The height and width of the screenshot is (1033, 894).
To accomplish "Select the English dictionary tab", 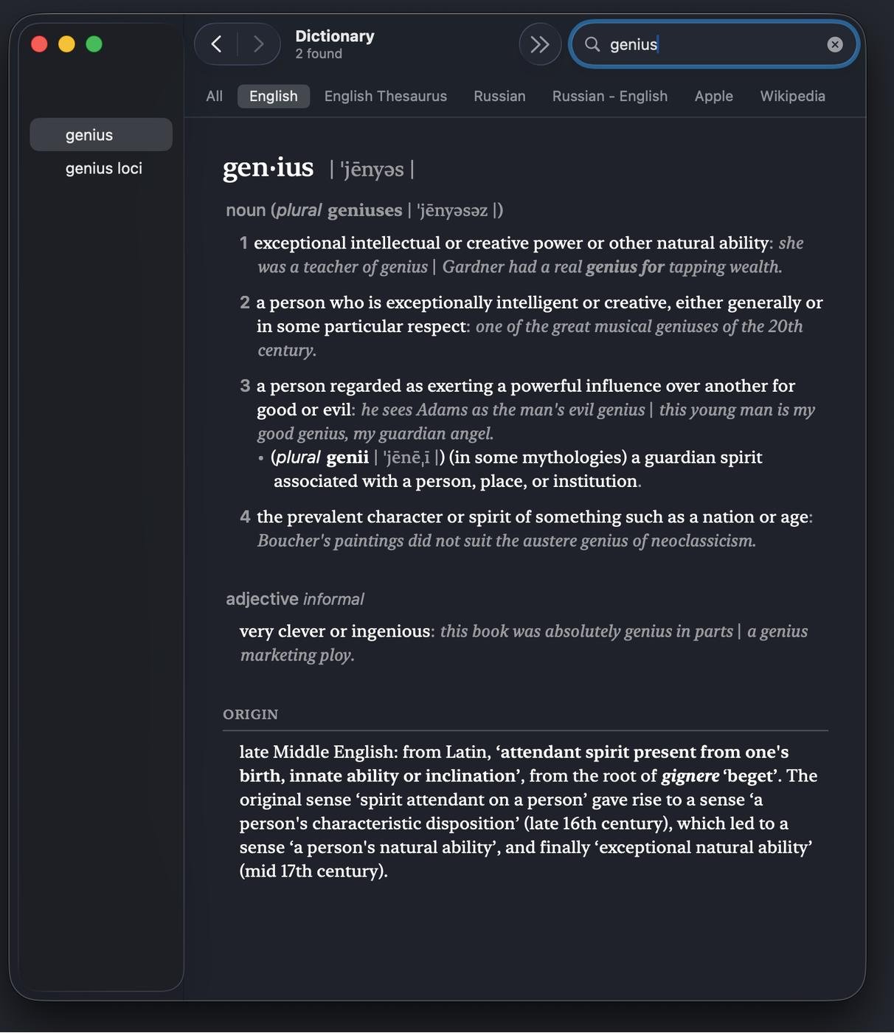I will [x=273, y=96].
